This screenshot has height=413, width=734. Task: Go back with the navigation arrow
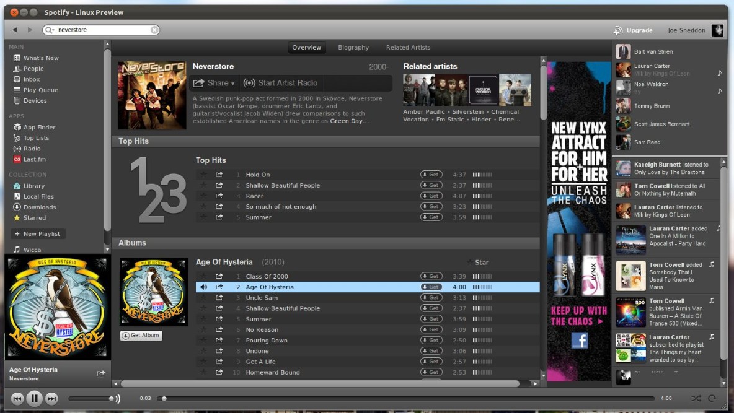(x=15, y=30)
